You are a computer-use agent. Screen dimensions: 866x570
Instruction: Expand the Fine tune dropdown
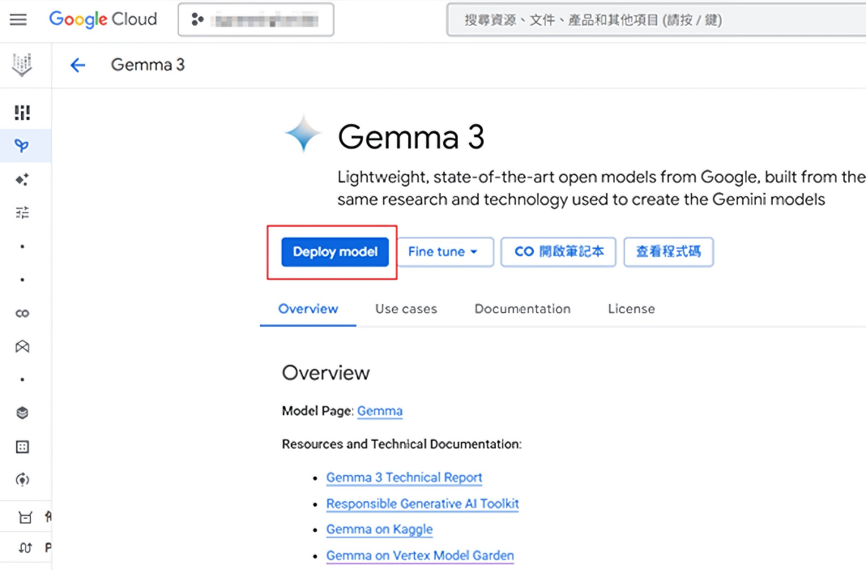tap(442, 252)
